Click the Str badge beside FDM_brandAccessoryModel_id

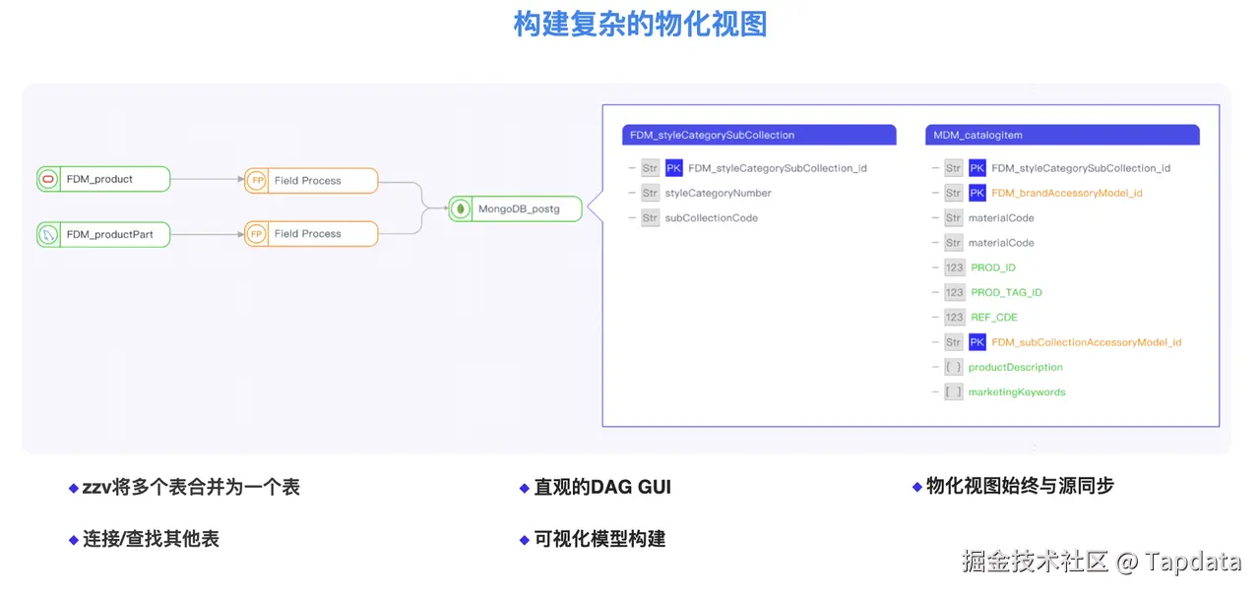coord(953,193)
